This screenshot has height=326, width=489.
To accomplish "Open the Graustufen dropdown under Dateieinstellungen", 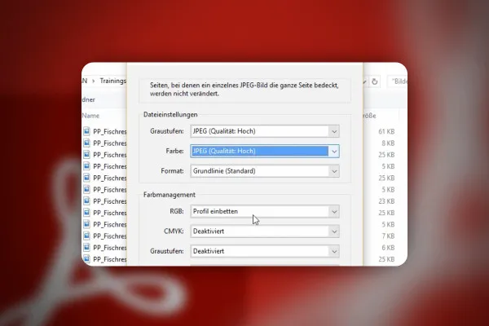I will click(264, 131).
